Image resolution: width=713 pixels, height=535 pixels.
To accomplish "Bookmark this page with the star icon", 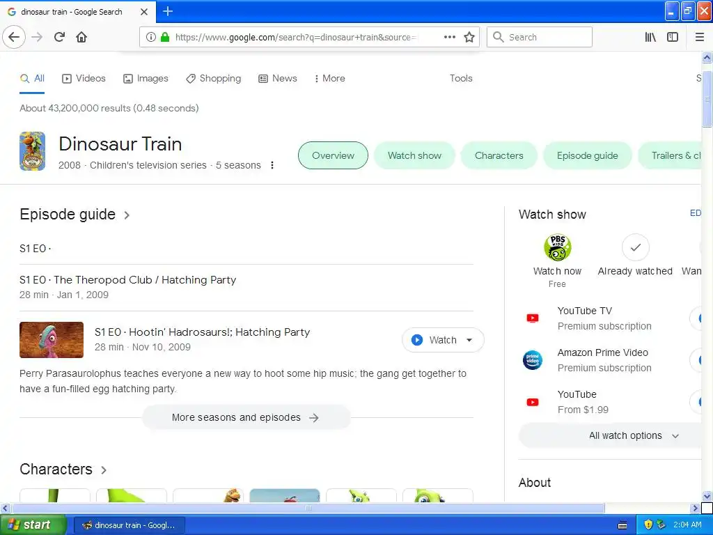I will 469,37.
